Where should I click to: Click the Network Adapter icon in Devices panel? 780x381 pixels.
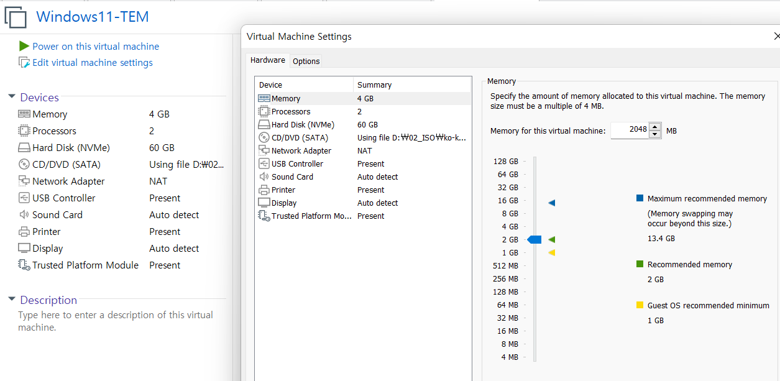tap(24, 181)
